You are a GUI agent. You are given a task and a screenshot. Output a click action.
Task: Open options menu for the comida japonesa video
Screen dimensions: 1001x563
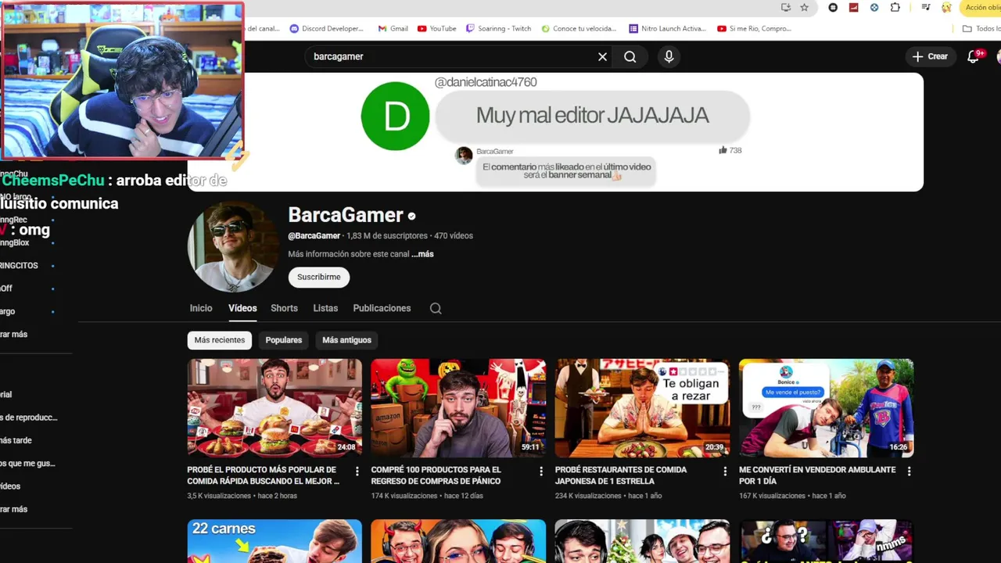[x=724, y=472]
